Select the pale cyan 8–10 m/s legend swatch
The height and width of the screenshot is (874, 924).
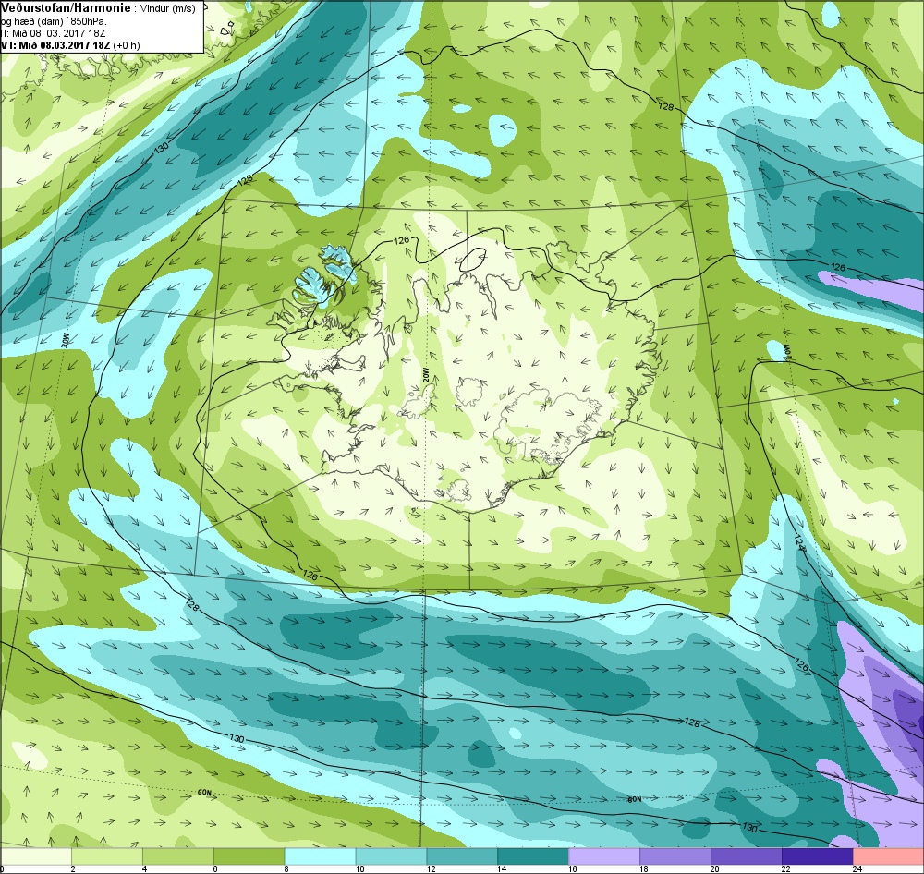tap(321, 856)
